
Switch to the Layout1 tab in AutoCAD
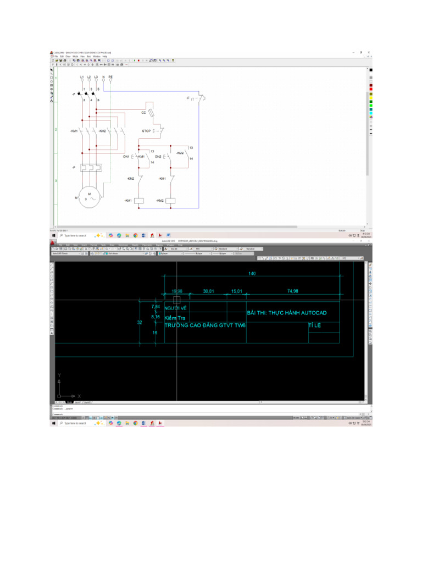[78, 402]
